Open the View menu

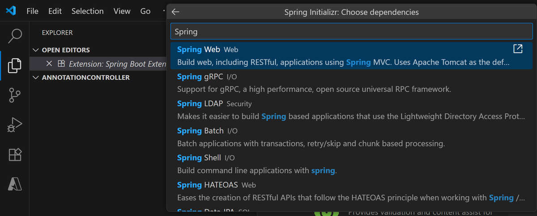point(122,11)
